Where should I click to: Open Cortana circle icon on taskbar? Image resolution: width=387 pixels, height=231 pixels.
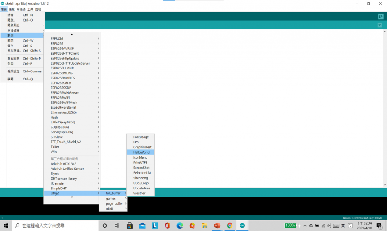click(x=105, y=226)
